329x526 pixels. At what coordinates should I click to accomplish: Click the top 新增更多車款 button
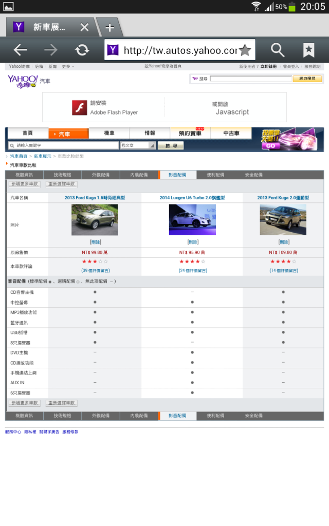(x=25, y=184)
